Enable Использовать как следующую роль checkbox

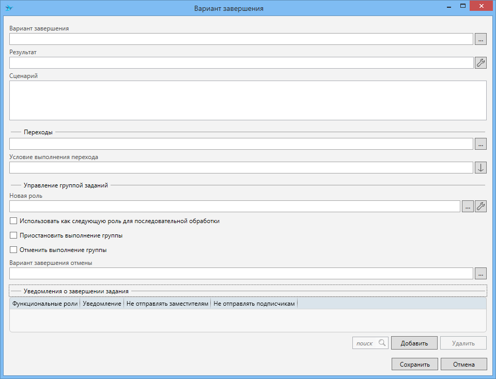click(13, 221)
